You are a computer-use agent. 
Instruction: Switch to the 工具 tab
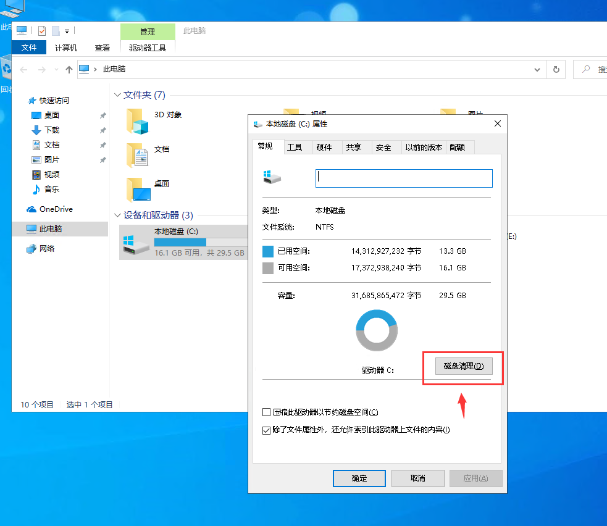[x=295, y=148]
